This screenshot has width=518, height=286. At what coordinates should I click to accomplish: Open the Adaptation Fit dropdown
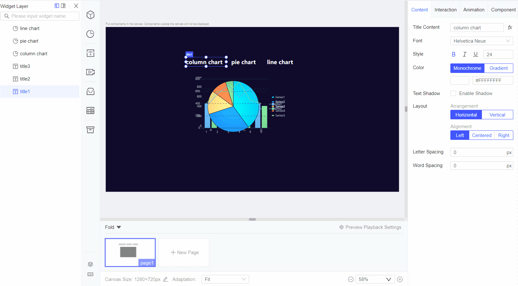click(225, 279)
